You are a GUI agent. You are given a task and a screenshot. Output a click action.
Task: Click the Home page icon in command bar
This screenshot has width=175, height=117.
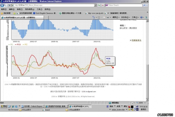[94, 17]
